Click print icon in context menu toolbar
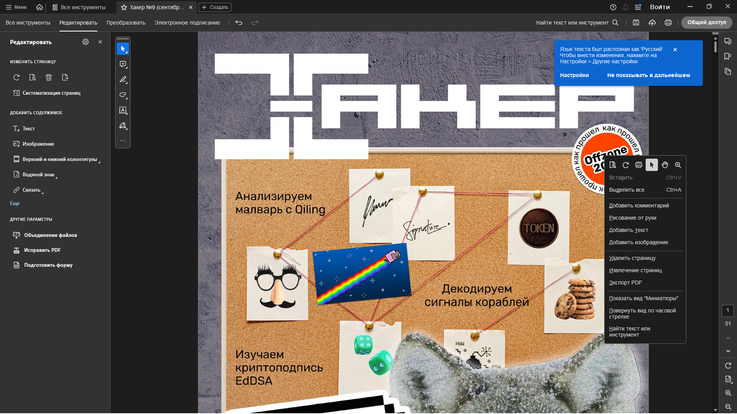 (x=639, y=165)
